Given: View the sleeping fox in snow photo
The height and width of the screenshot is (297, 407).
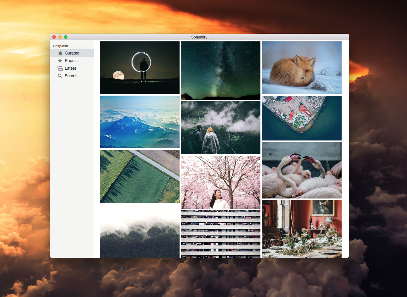Looking at the screenshot, I should (302, 68).
